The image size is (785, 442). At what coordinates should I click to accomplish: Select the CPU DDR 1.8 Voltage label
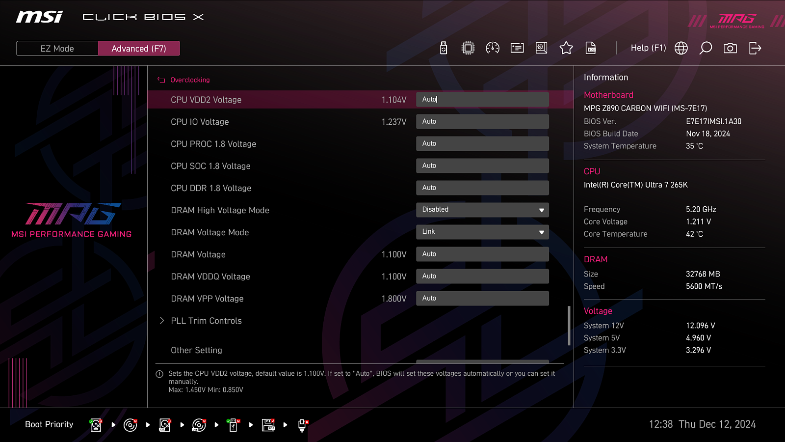(x=211, y=188)
